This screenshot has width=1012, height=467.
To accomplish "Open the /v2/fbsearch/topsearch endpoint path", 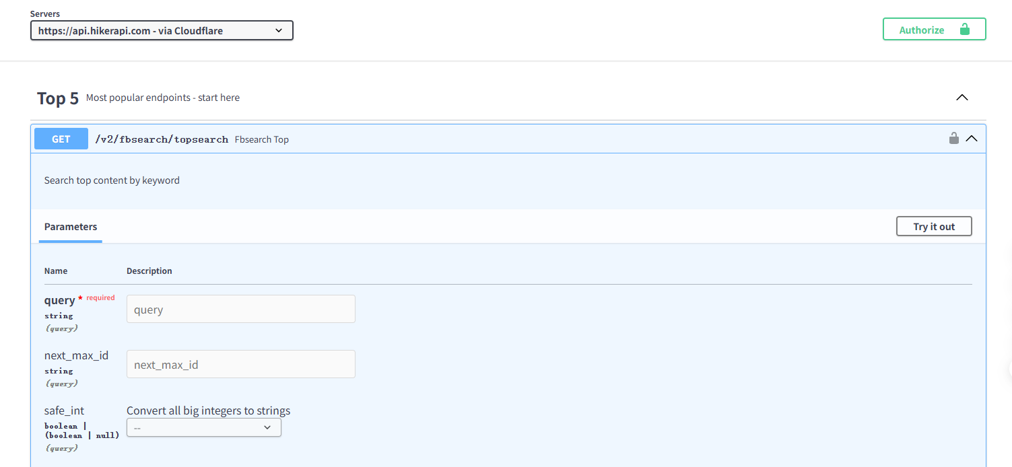I will (x=162, y=139).
